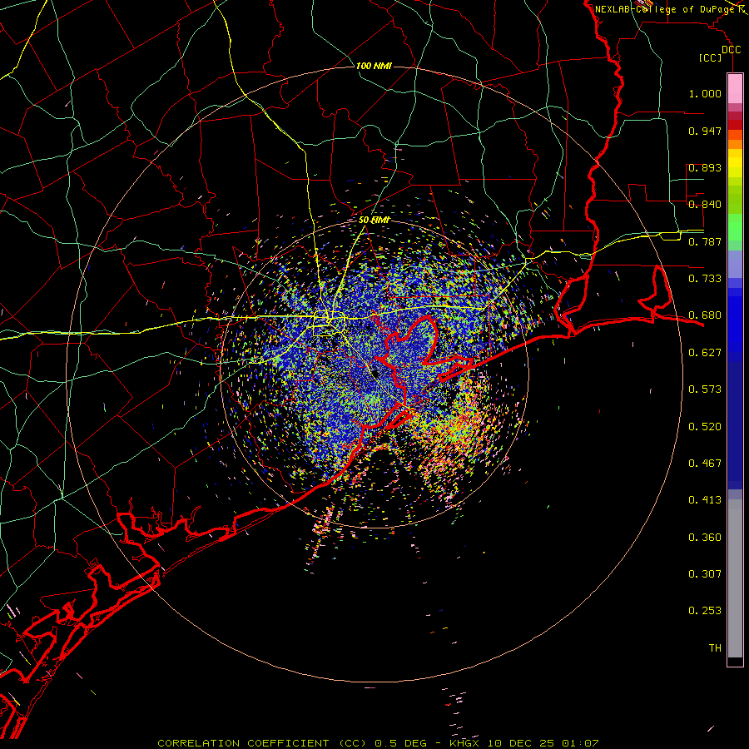Click the 0.360 scale value
The width and height of the screenshot is (749, 749).
[705, 538]
